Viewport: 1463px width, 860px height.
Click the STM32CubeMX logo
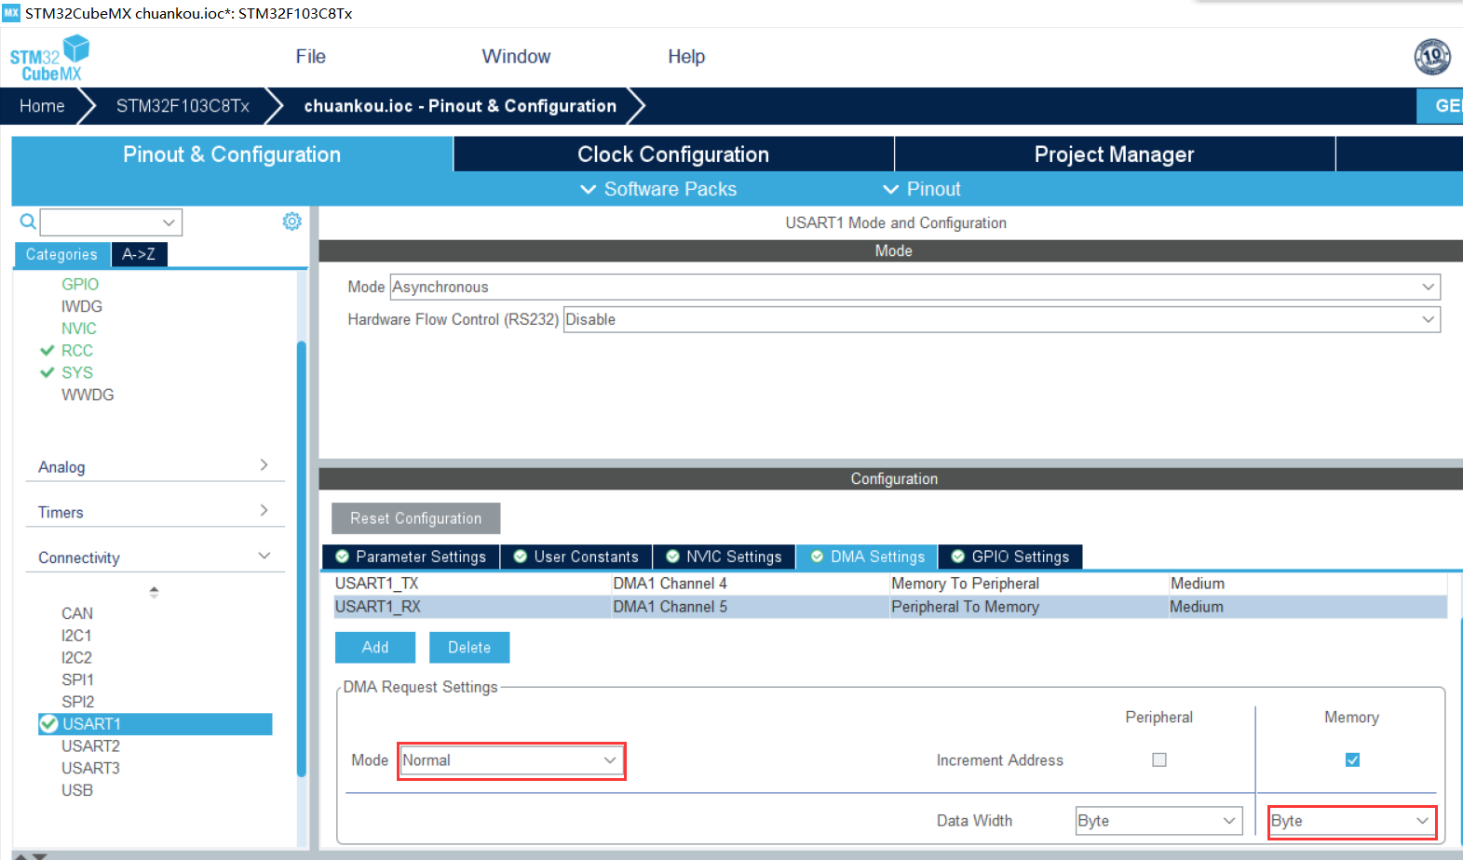(49, 58)
